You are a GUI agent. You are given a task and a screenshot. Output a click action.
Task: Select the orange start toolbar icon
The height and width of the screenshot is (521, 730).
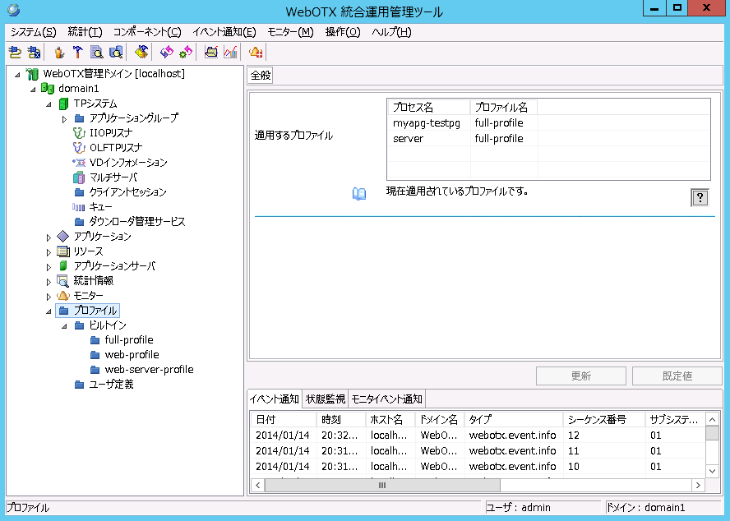tap(59, 52)
